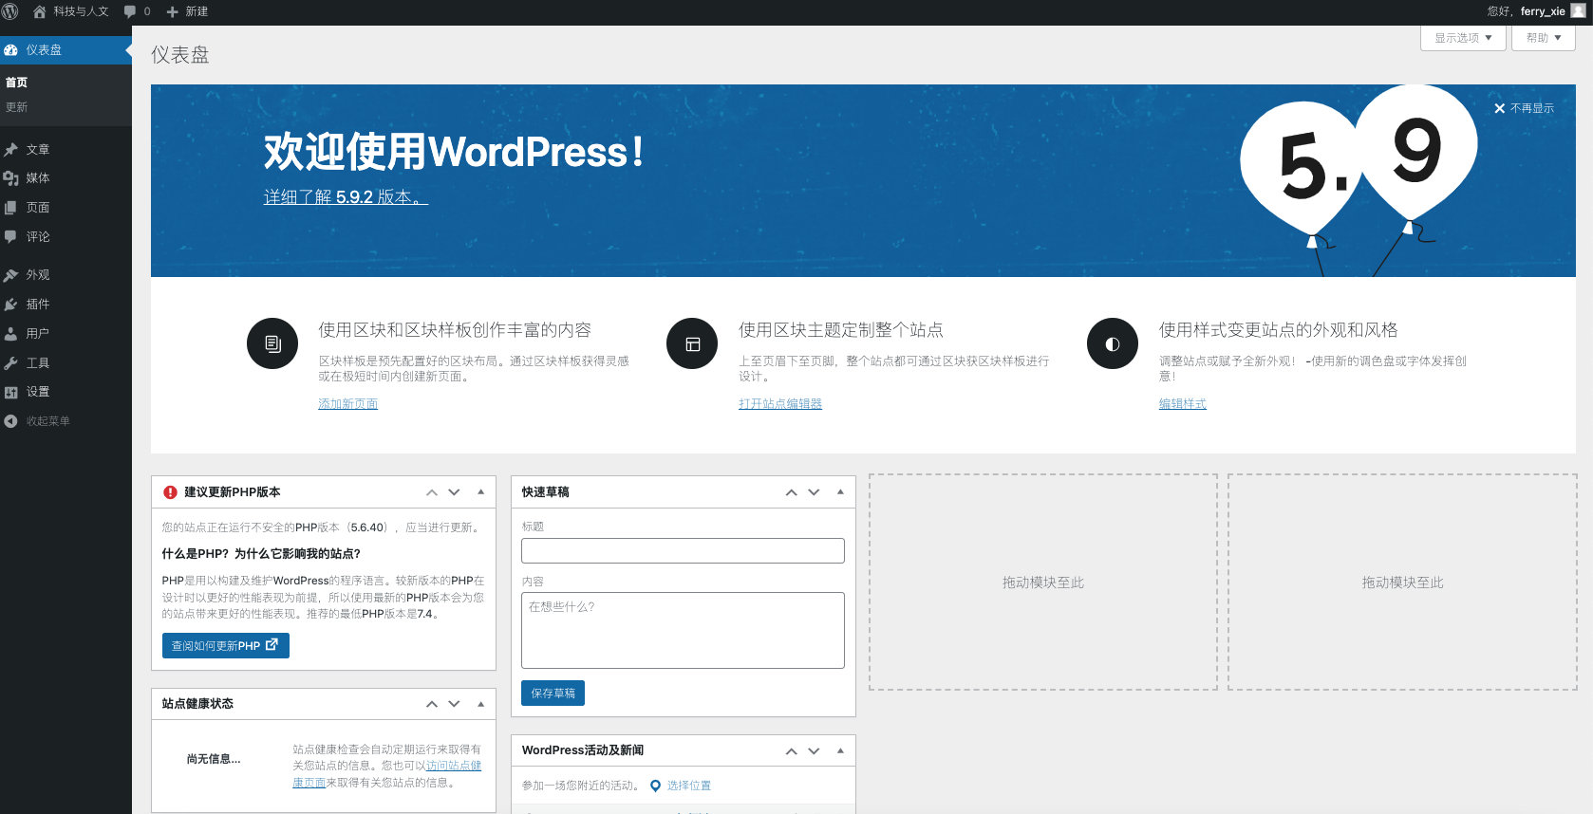Open the 打开站点编辑器 link

coord(779,404)
